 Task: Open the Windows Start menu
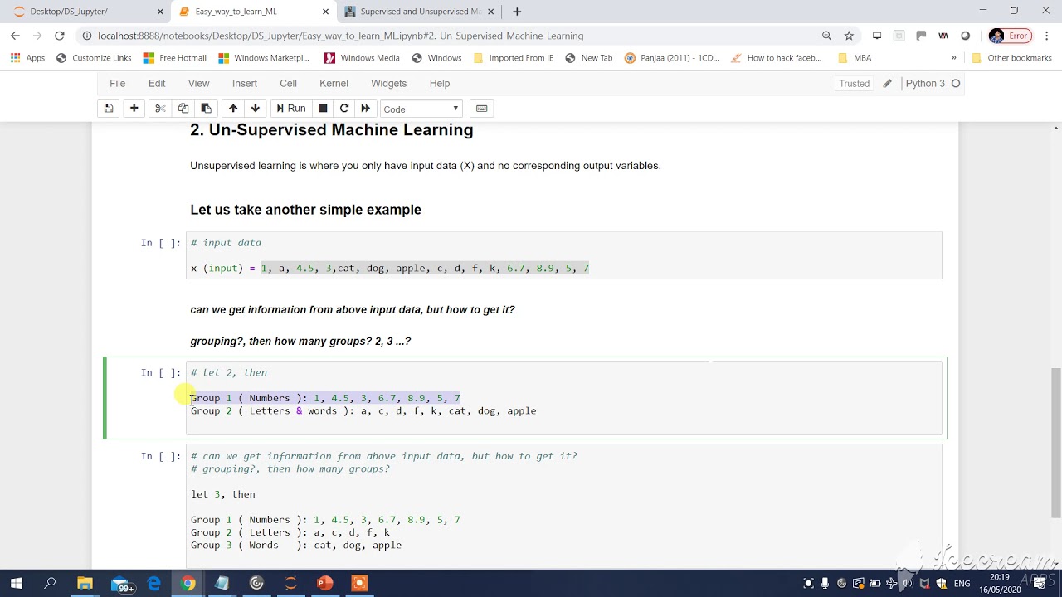click(x=16, y=584)
